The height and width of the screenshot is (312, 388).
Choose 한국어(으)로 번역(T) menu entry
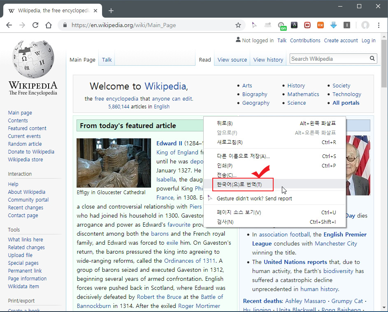pos(274,184)
